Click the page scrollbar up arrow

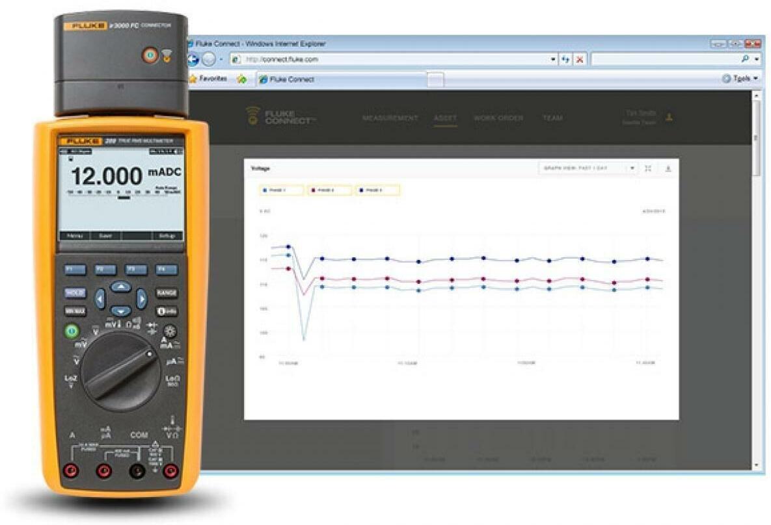pyautogui.click(x=757, y=97)
